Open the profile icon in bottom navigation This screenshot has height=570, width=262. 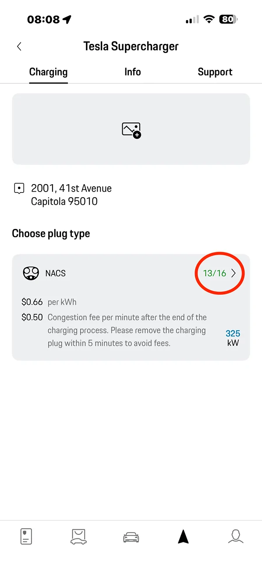(x=236, y=536)
